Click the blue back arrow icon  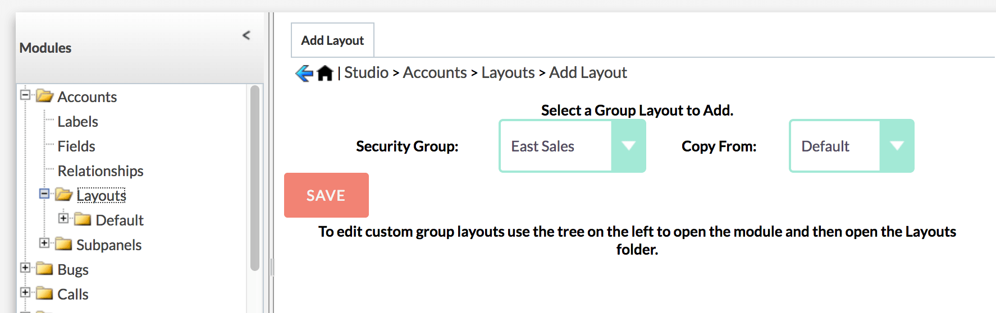point(304,73)
